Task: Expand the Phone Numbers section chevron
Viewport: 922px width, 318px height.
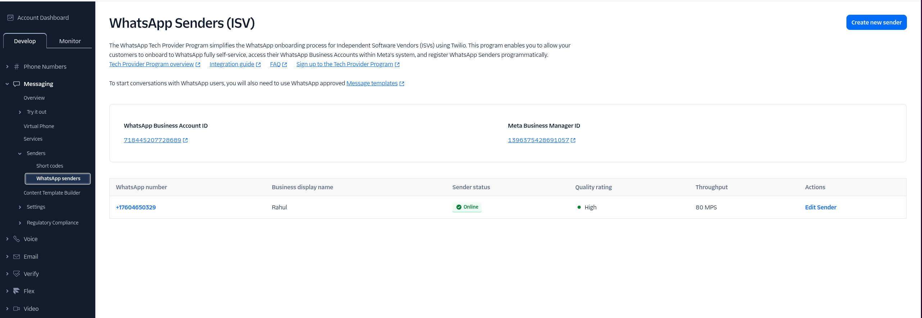Action: click(7, 67)
